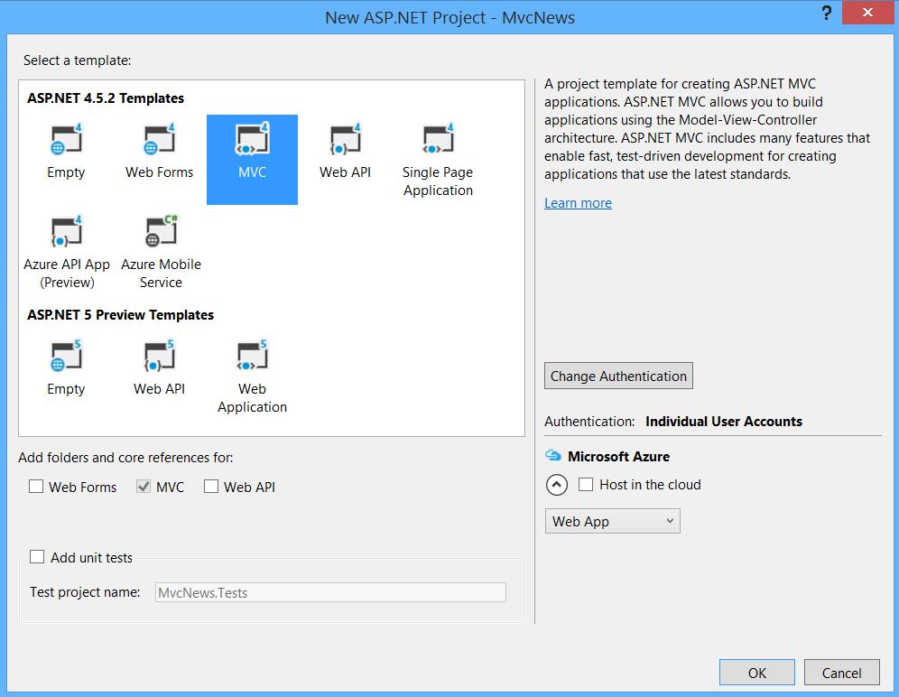Image resolution: width=899 pixels, height=697 pixels.
Task: Choose the Web Forms template icon
Action: pos(159,139)
